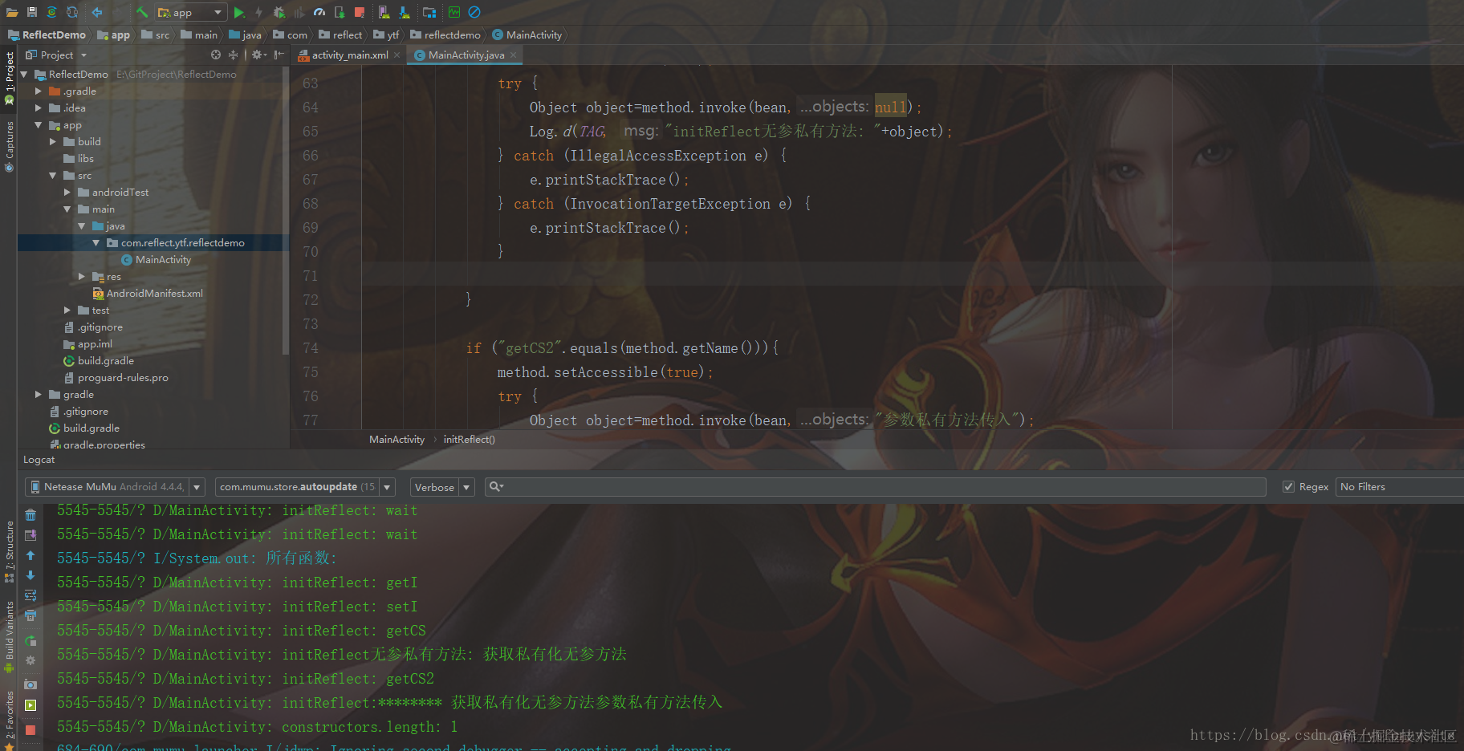Collapse all in Project panel
The image size is (1464, 751).
pyautogui.click(x=233, y=55)
